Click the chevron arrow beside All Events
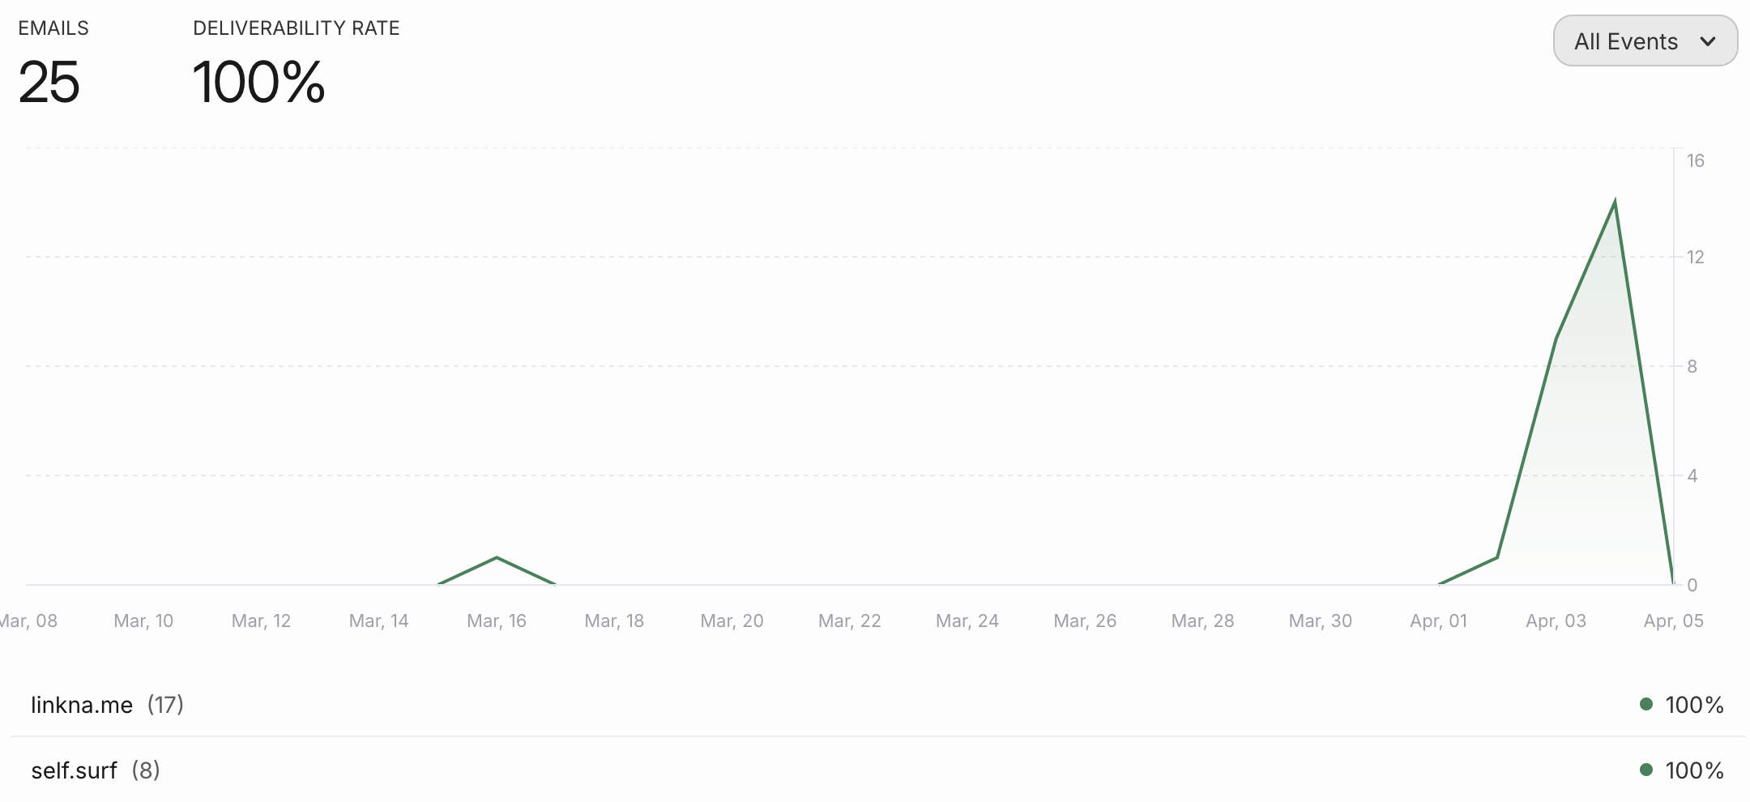 point(1708,41)
